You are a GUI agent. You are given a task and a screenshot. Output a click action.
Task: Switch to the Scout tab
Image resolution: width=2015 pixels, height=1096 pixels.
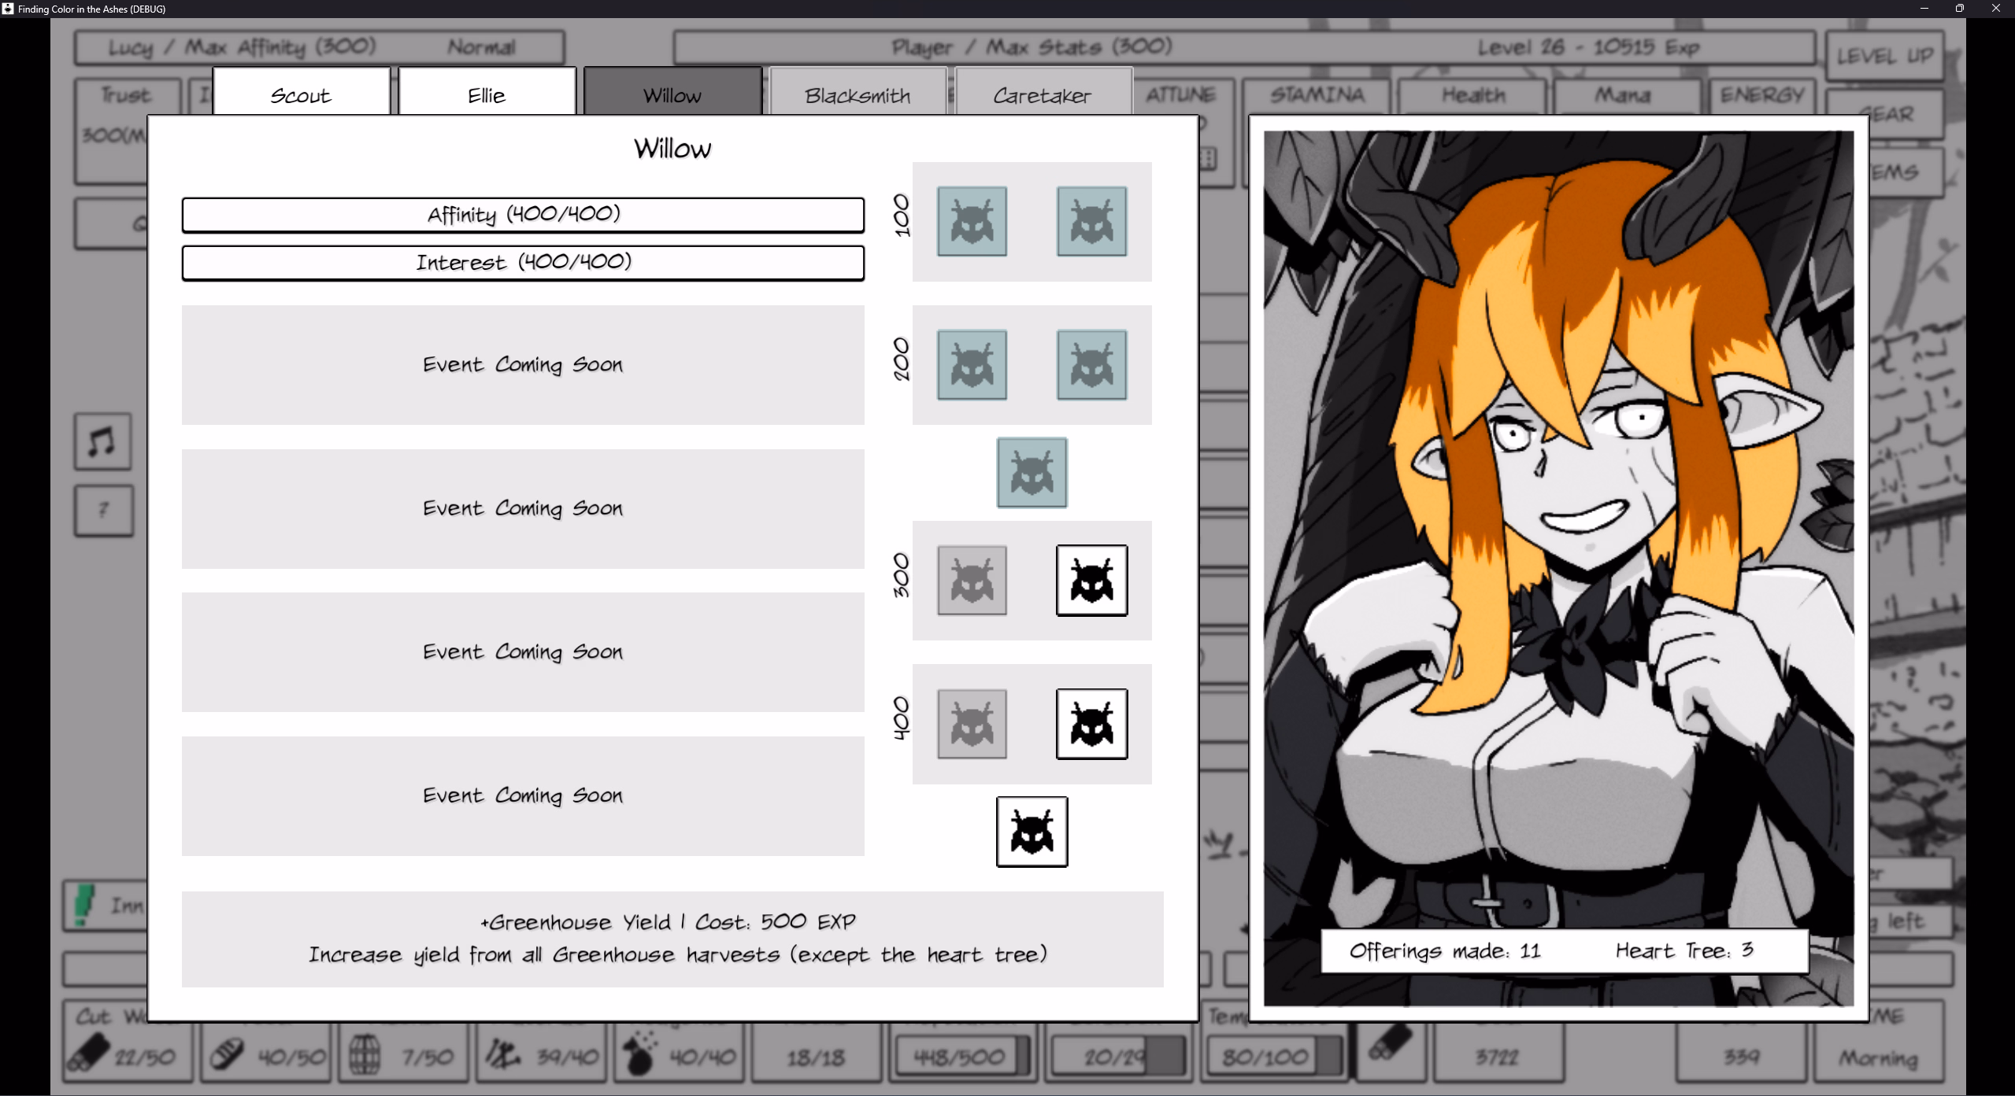[301, 95]
